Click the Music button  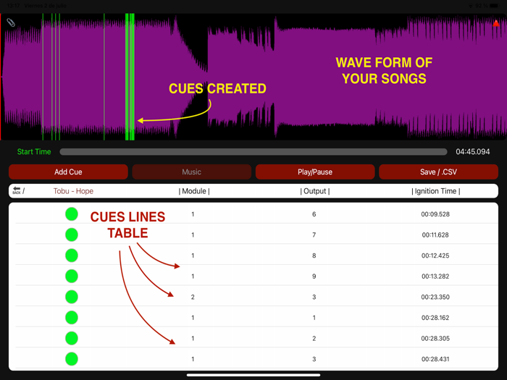191,172
